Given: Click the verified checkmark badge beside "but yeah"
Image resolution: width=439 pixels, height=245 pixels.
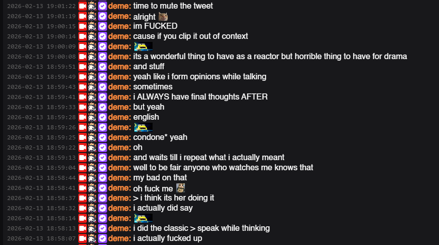Looking at the screenshot, I should (103, 107).
